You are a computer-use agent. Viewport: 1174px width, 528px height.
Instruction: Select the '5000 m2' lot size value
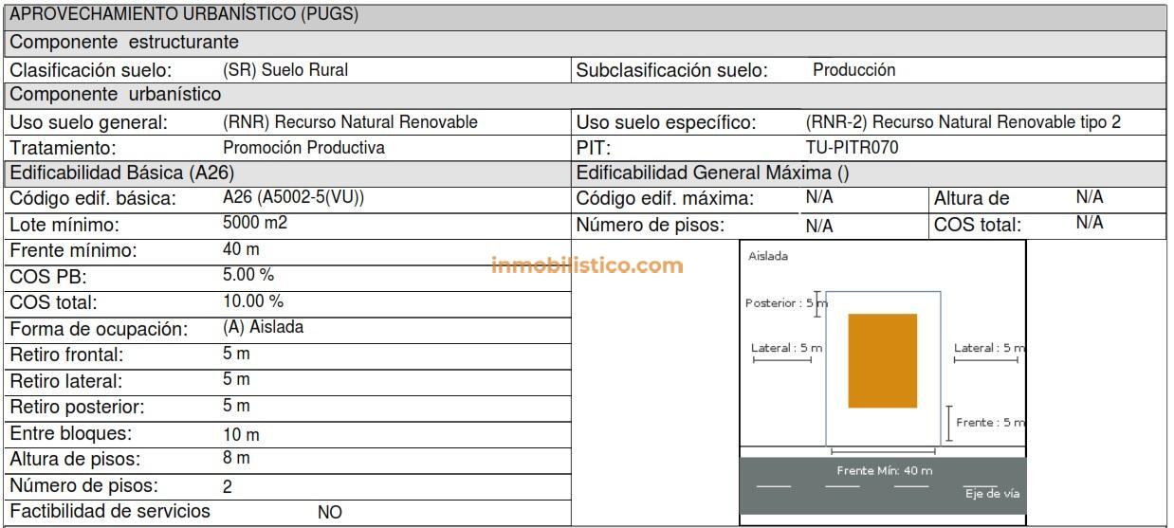pyautogui.click(x=254, y=224)
